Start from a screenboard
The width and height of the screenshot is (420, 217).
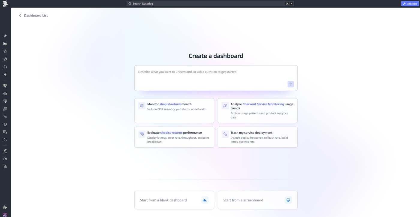[x=258, y=200]
